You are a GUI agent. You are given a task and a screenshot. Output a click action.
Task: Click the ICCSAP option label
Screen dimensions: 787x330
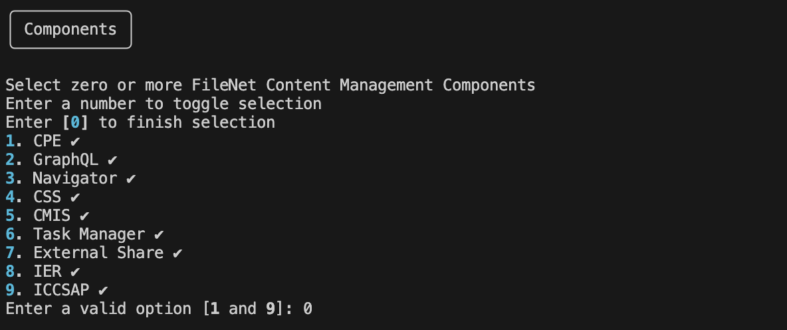click(61, 290)
